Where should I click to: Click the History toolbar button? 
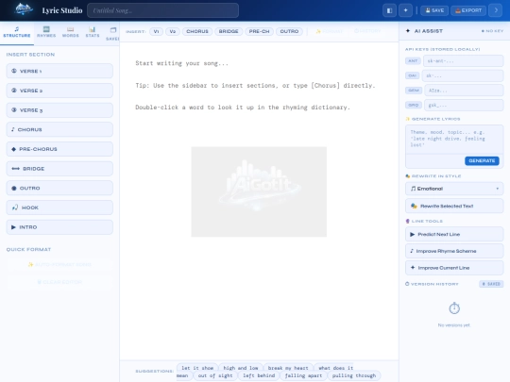point(367,31)
